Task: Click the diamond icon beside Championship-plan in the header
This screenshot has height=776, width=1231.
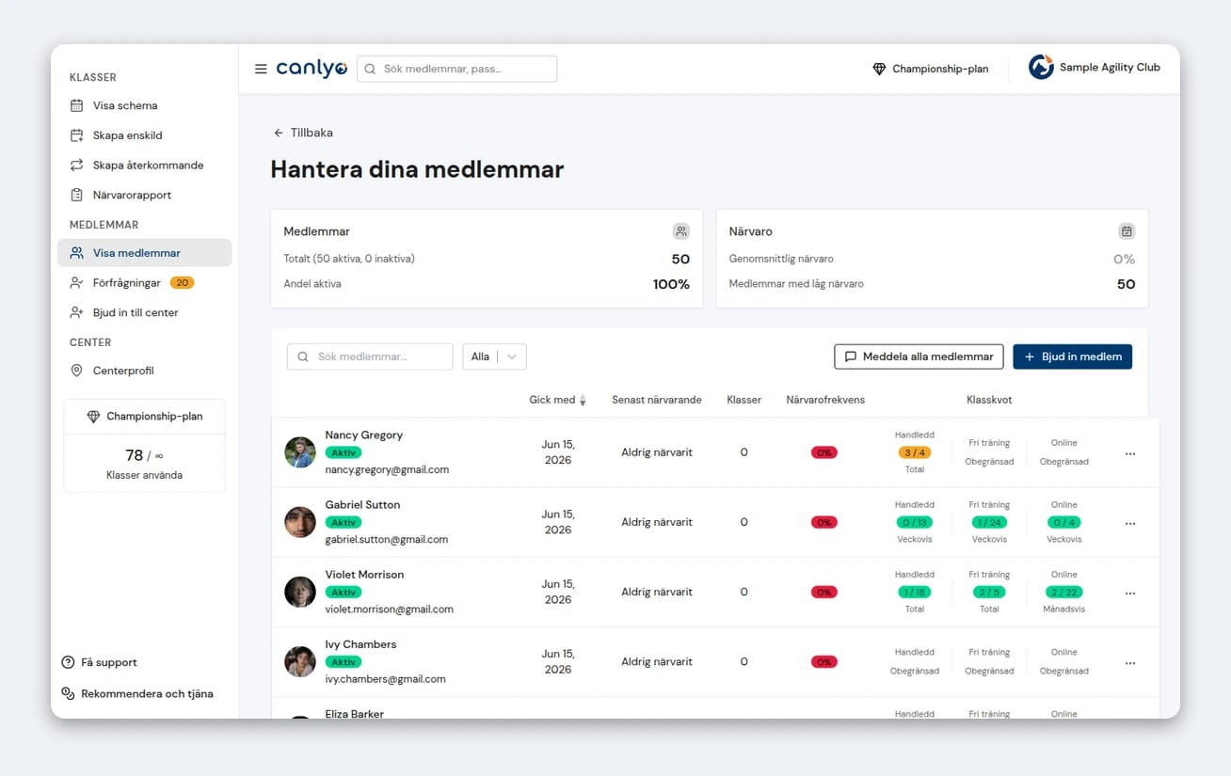Action: coord(879,69)
